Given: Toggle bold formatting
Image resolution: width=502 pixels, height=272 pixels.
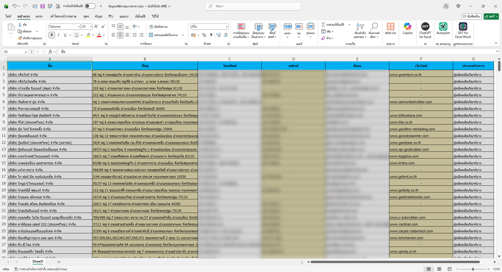Looking at the screenshot, I should coord(52,35).
